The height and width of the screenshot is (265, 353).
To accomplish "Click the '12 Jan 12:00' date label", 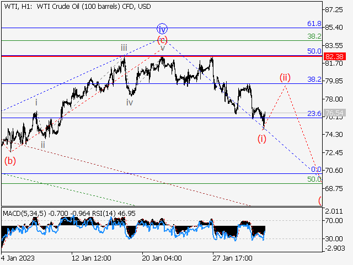I will (91, 258).
